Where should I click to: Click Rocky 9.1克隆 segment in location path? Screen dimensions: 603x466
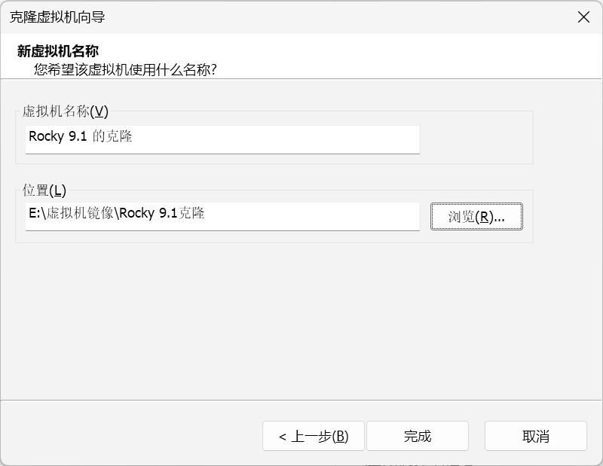click(161, 214)
